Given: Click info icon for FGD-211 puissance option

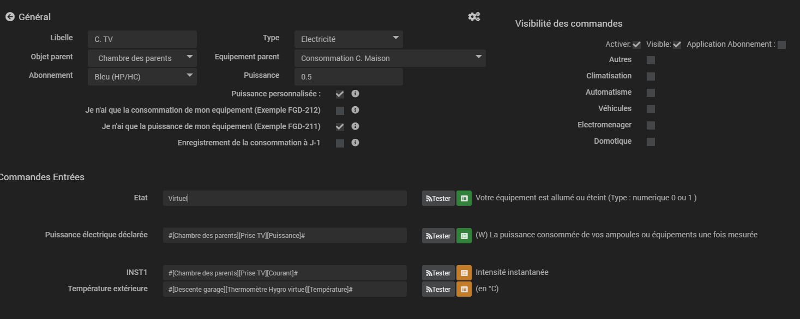Looking at the screenshot, I should click(355, 126).
